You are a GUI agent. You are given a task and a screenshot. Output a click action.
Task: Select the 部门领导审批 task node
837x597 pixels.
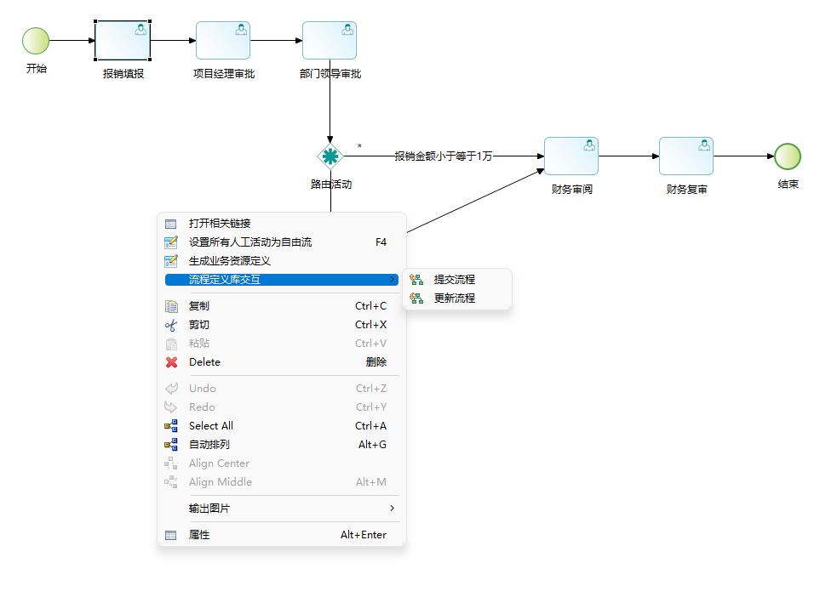pos(330,41)
